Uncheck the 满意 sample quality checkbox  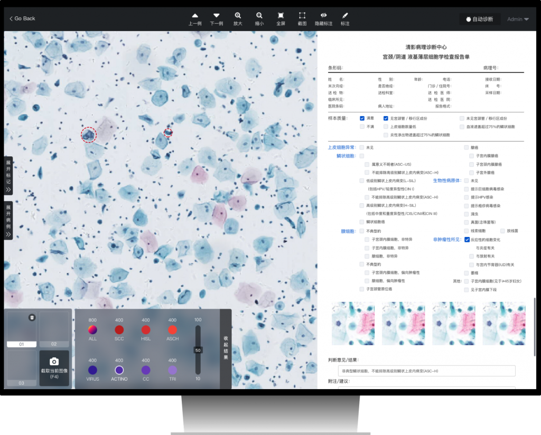click(362, 118)
